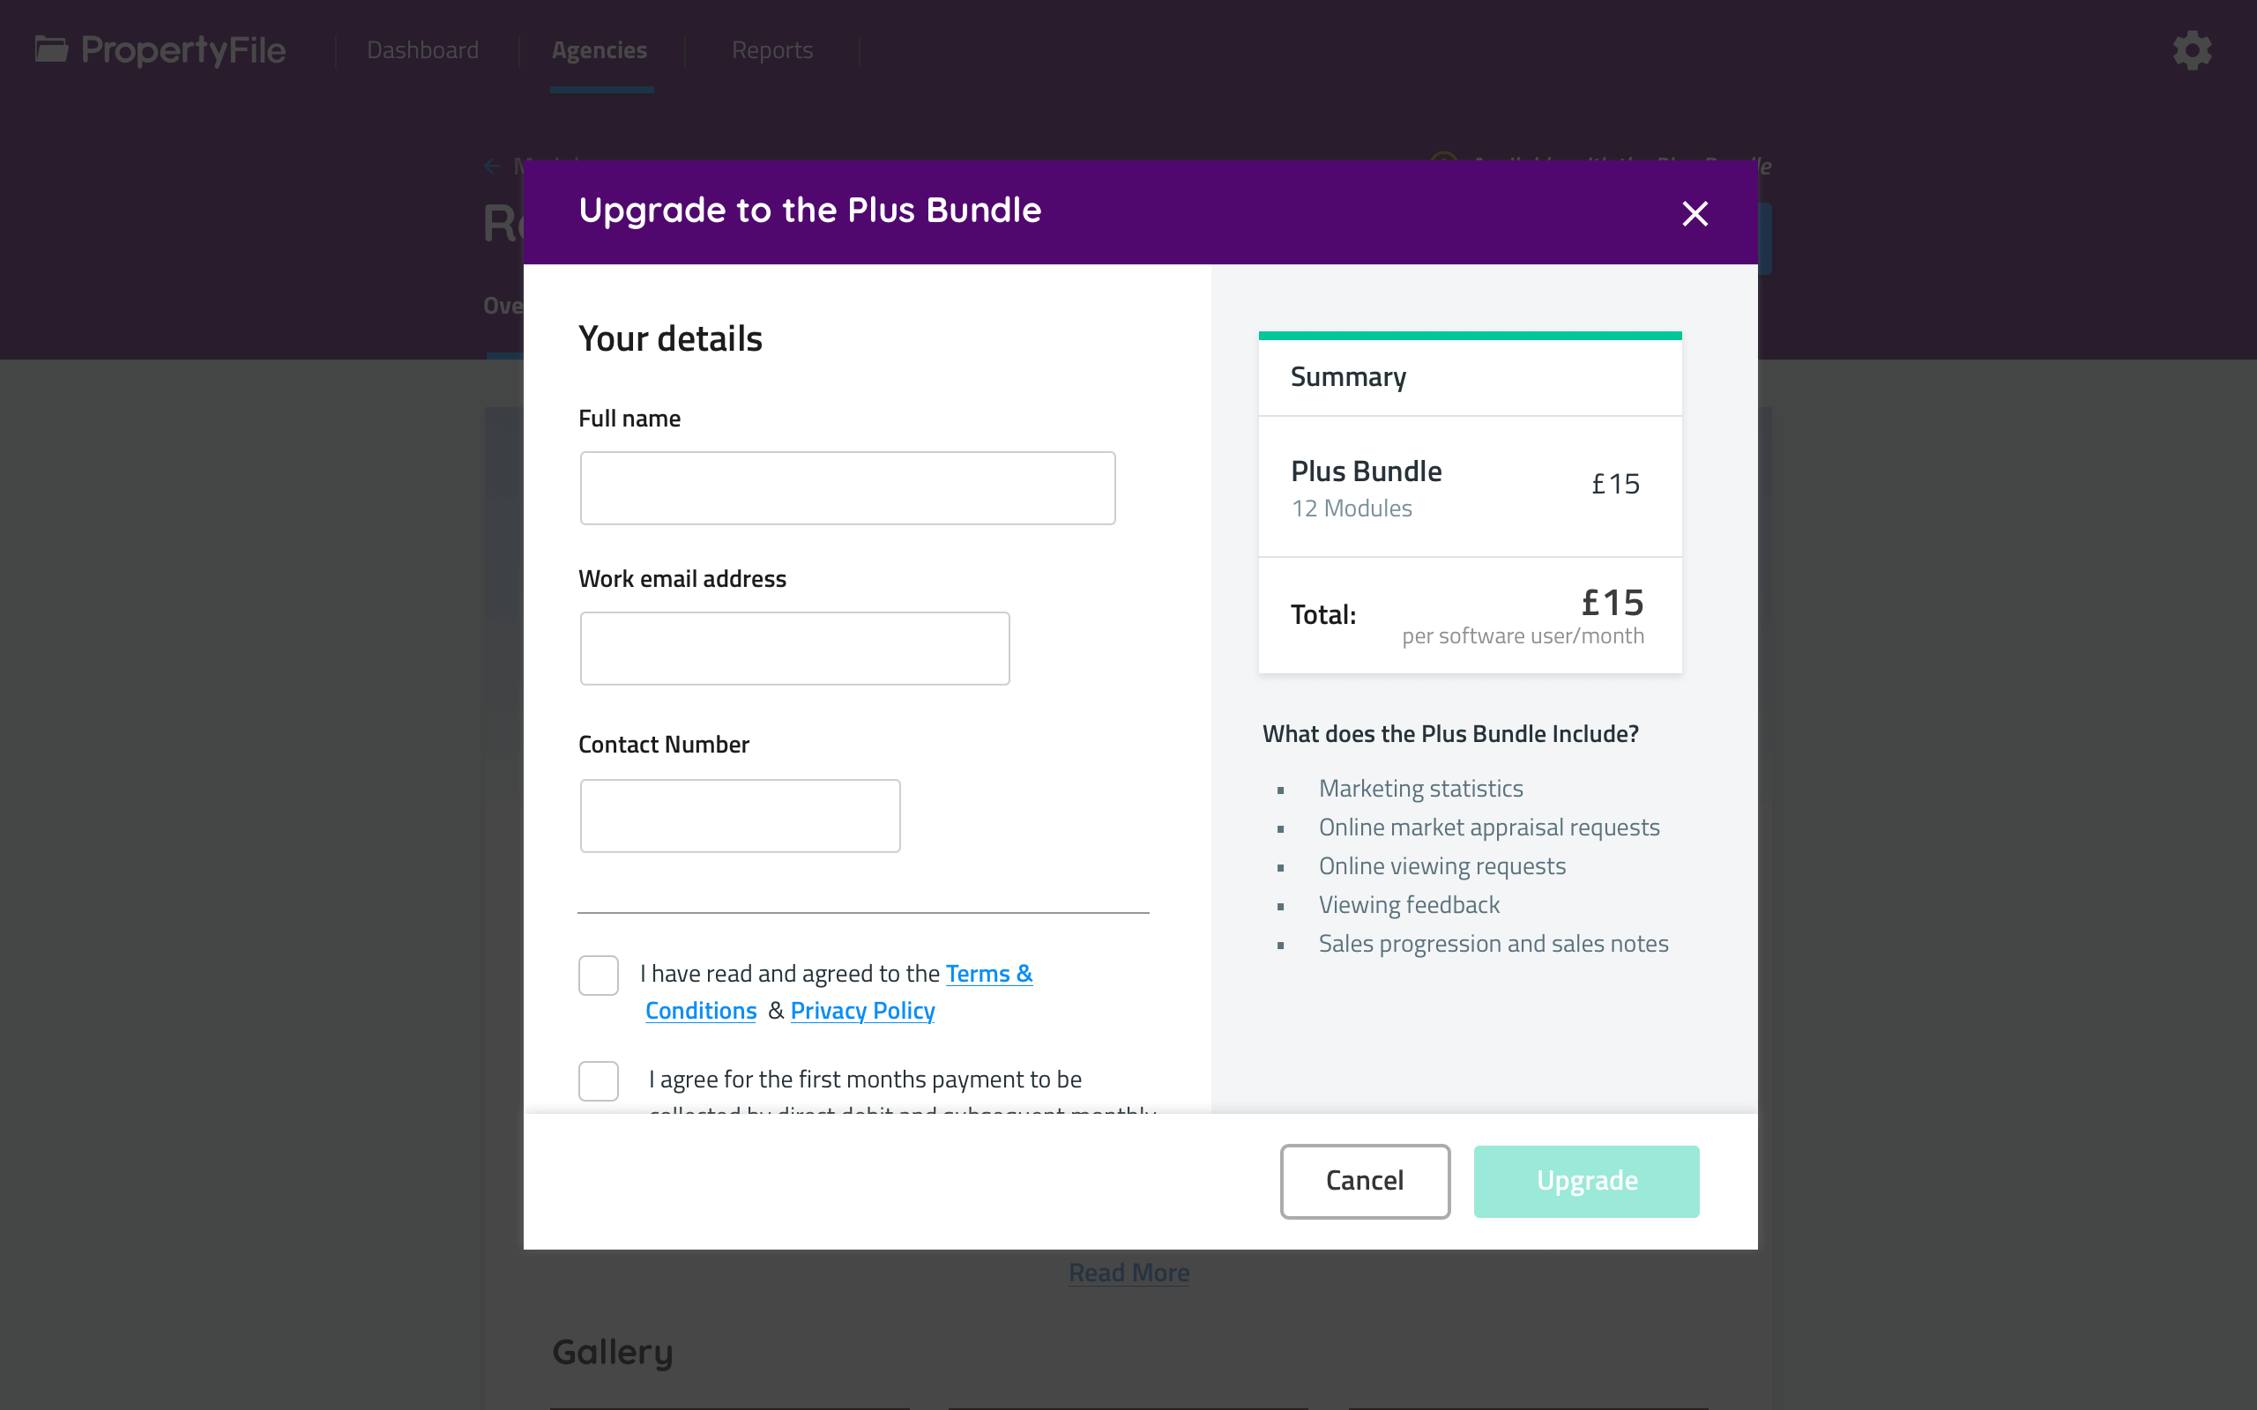This screenshot has height=1410, width=2257.
Task: Click the Read More link
Action: coord(1128,1273)
